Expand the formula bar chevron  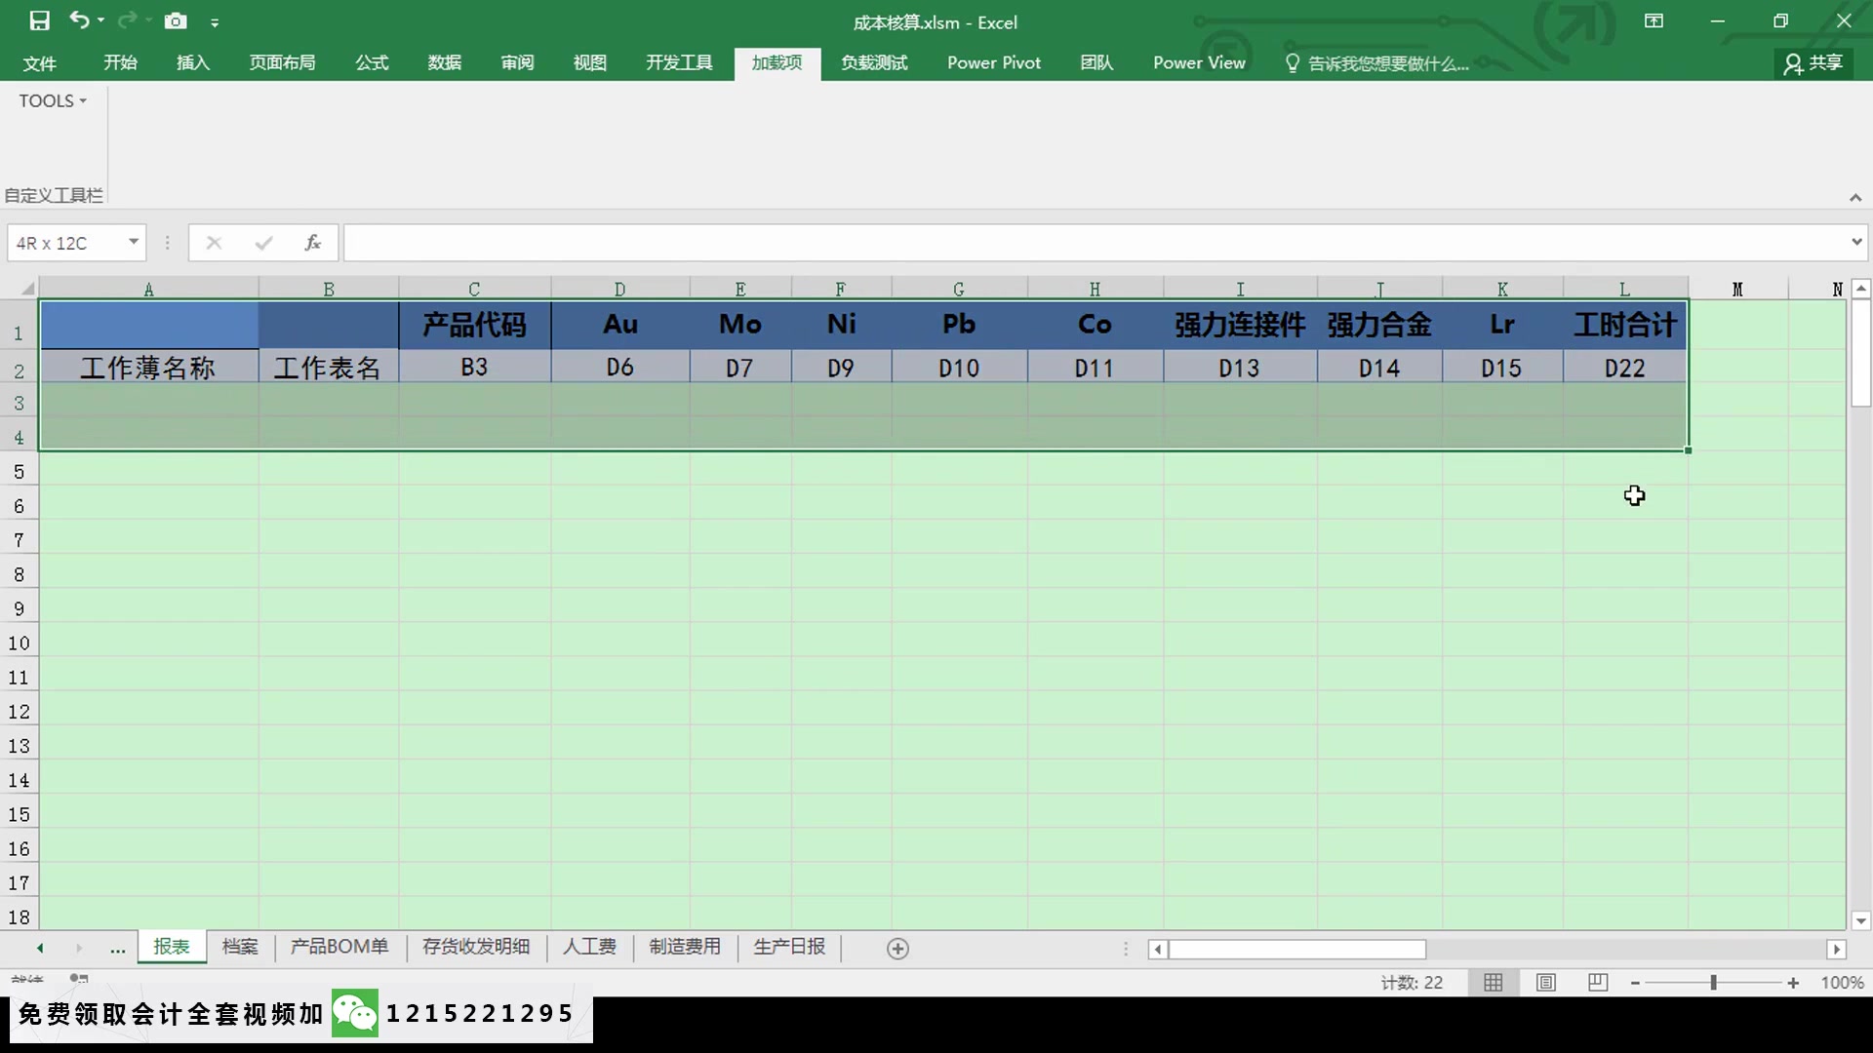coord(1855,242)
